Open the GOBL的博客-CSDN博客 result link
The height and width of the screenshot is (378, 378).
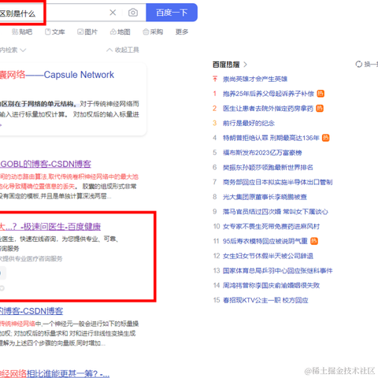tap(46, 164)
